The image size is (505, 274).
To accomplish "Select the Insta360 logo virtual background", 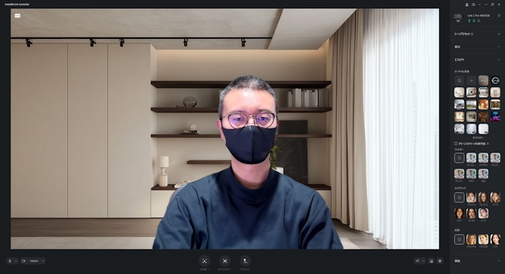I will click(x=495, y=81).
